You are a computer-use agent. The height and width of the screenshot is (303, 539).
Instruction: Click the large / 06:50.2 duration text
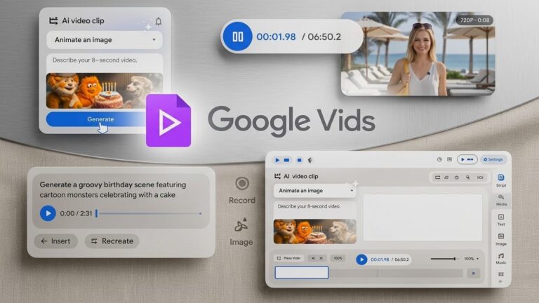pos(321,36)
